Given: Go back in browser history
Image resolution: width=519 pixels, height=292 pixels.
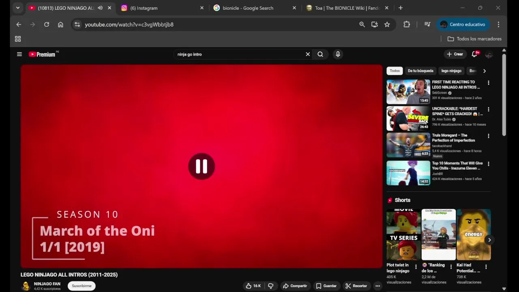Looking at the screenshot, I should 19,24.
